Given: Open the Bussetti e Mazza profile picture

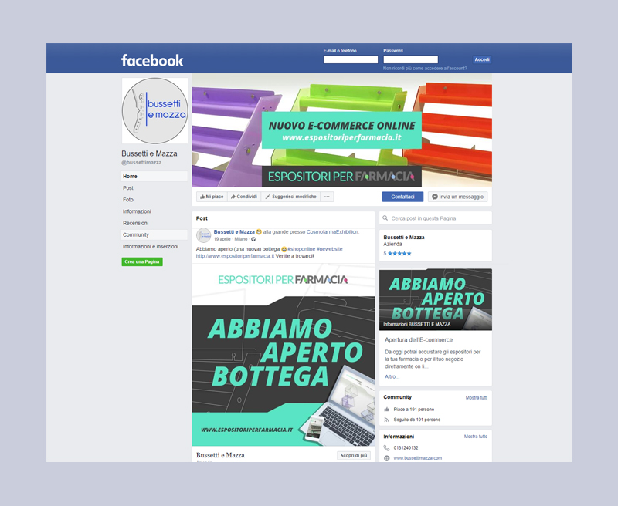Looking at the screenshot, I should pos(155,110).
